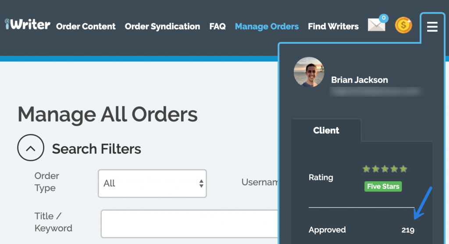Click the Order Type label
Image resolution: width=449 pixels, height=244 pixels.
coord(46,182)
